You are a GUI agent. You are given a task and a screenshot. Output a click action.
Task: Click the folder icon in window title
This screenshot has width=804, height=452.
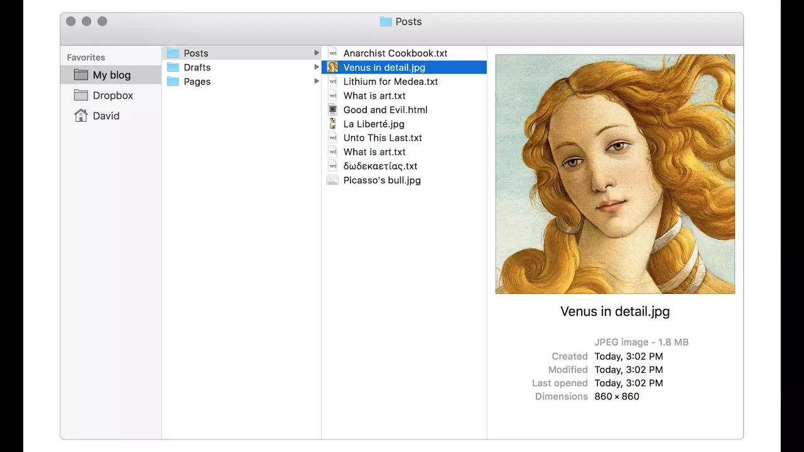(386, 21)
